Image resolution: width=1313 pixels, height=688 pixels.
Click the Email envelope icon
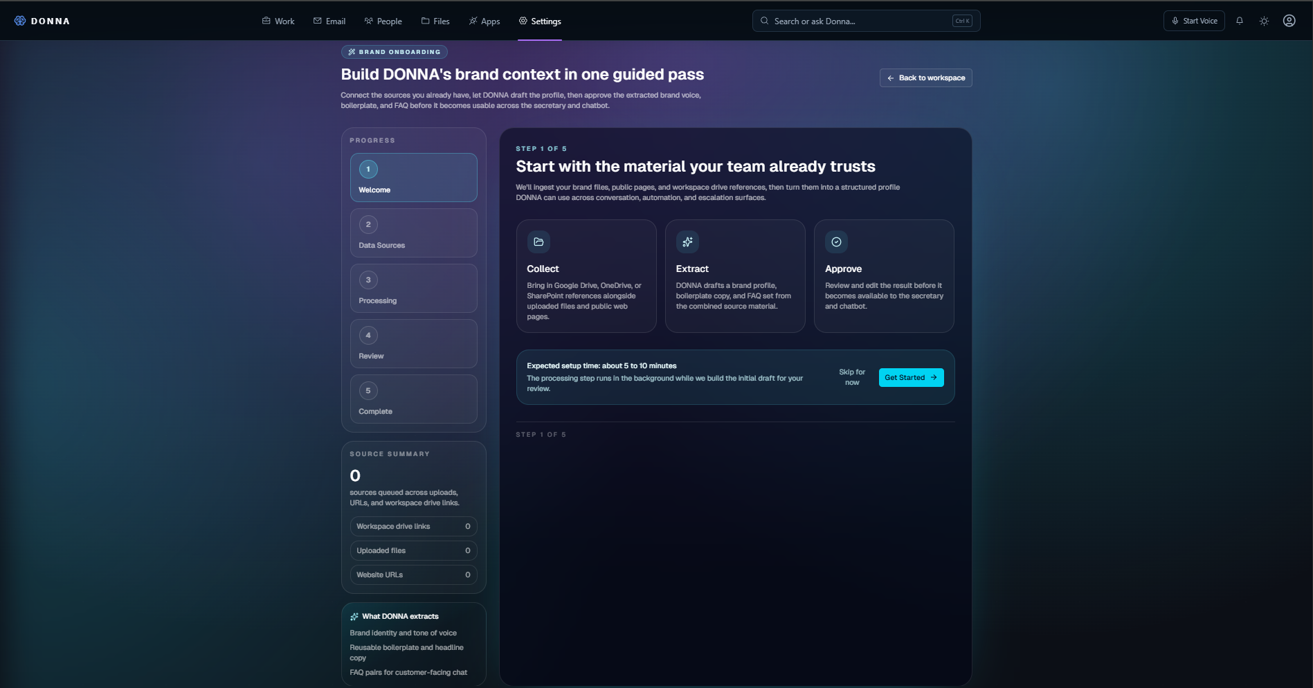point(317,21)
